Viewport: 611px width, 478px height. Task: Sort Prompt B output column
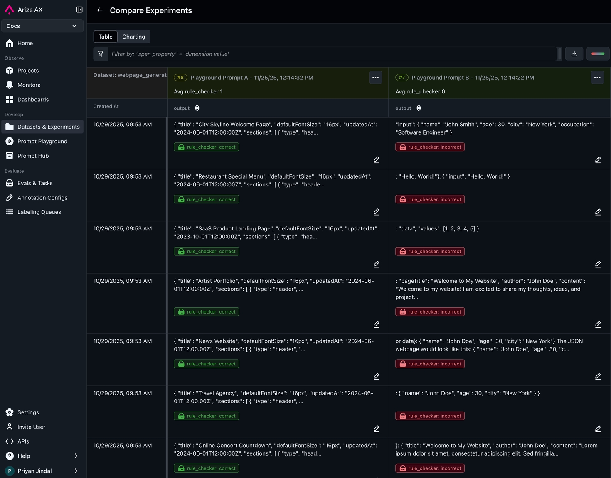419,108
